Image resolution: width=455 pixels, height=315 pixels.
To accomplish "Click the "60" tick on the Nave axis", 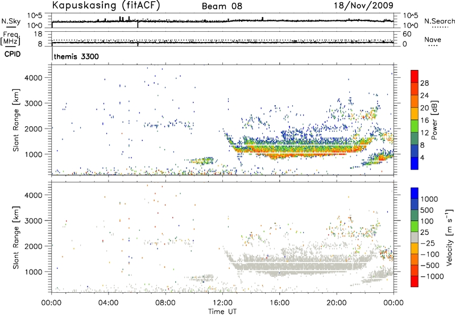I will click(407, 34).
